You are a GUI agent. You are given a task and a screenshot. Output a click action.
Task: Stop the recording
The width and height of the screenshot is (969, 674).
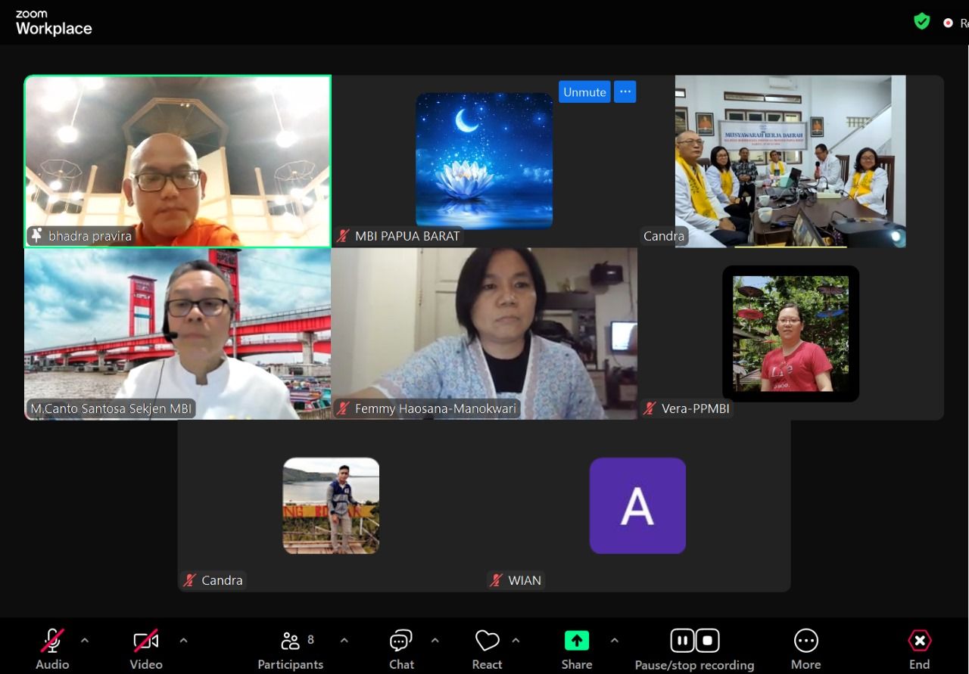tap(707, 641)
